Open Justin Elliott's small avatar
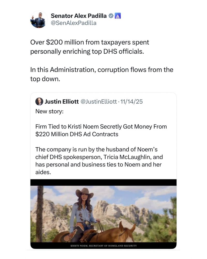The image size is (207, 259). pyautogui.click(x=39, y=102)
